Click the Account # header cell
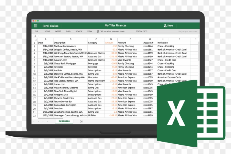This screenshot has width=231, height=154. [x=150, y=43]
